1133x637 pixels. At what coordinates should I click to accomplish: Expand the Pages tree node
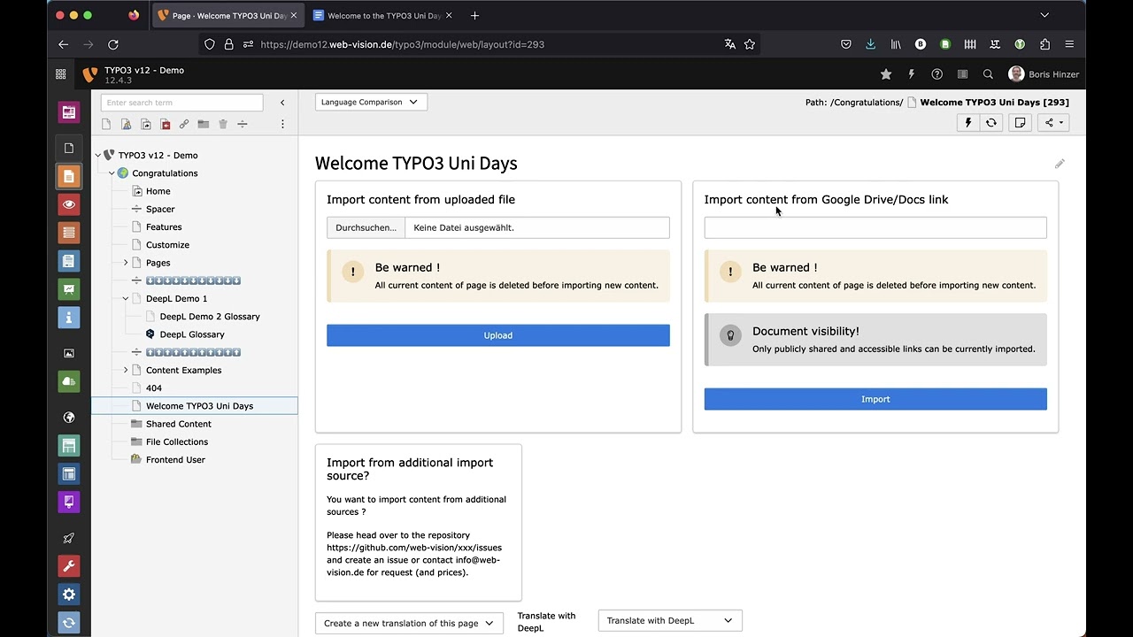[126, 263]
